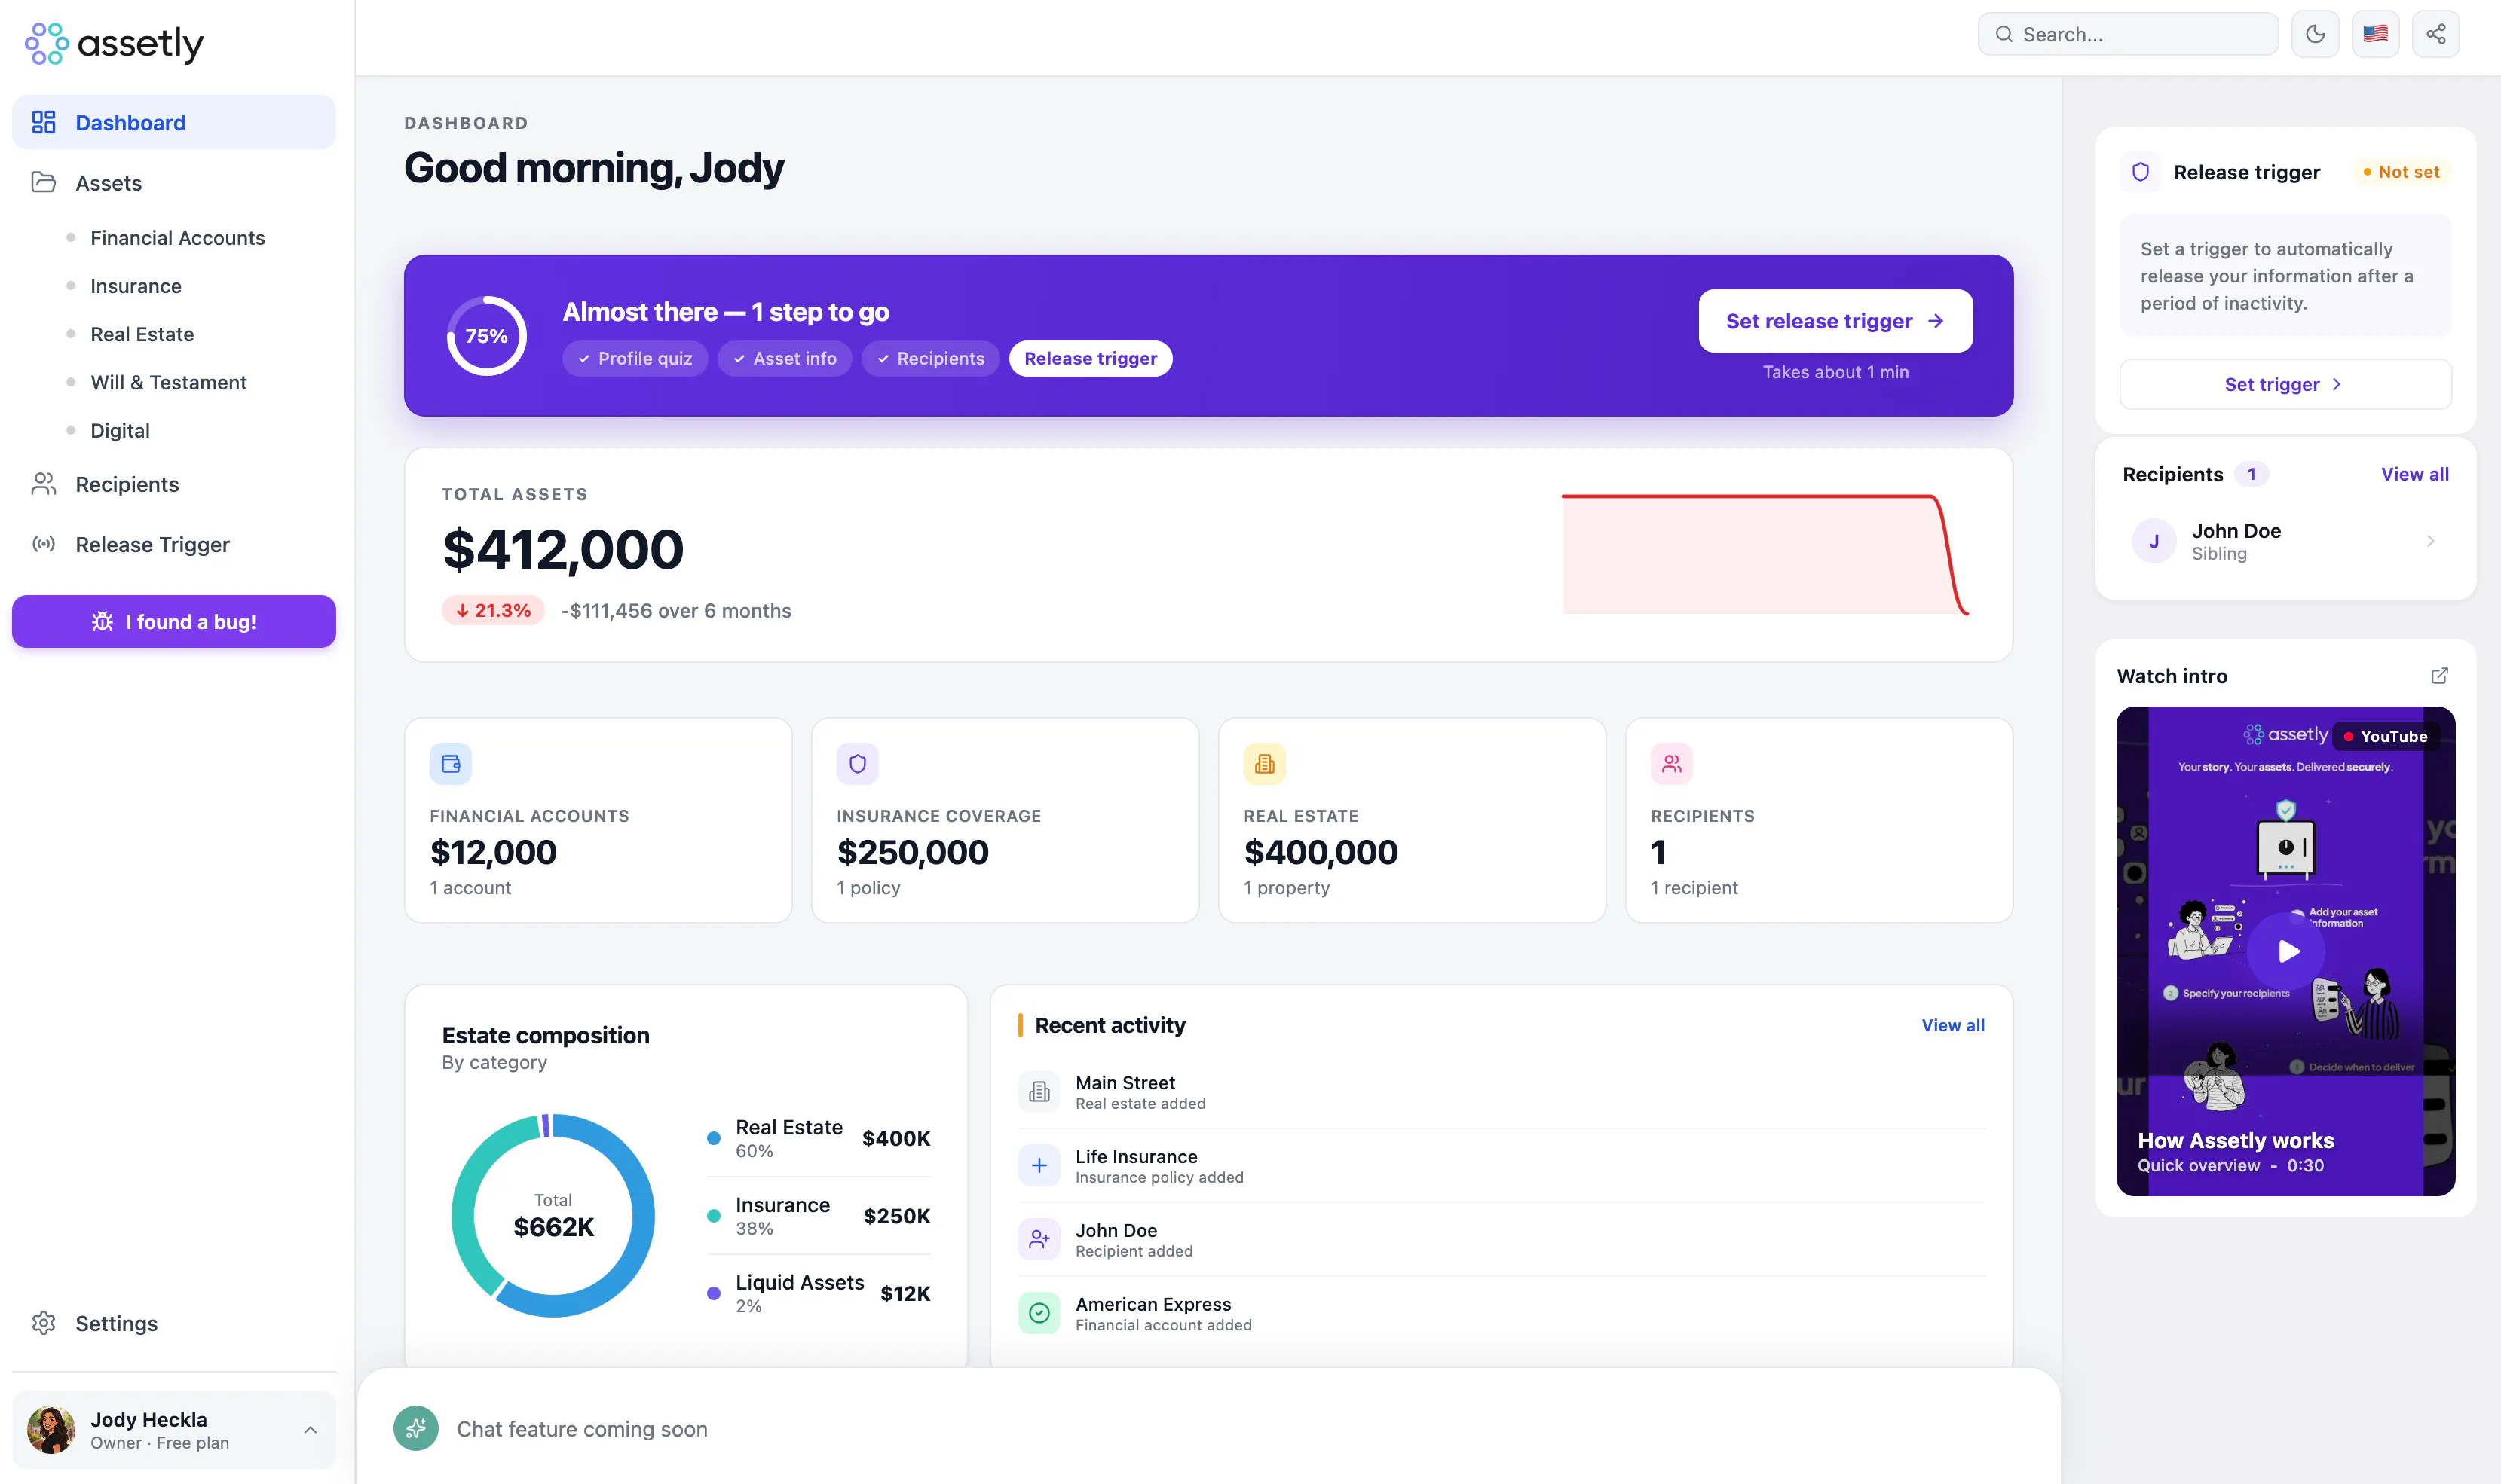Image resolution: width=2501 pixels, height=1484 pixels.
Task: Open the $400,000 Real Estate card
Action: (1413, 820)
